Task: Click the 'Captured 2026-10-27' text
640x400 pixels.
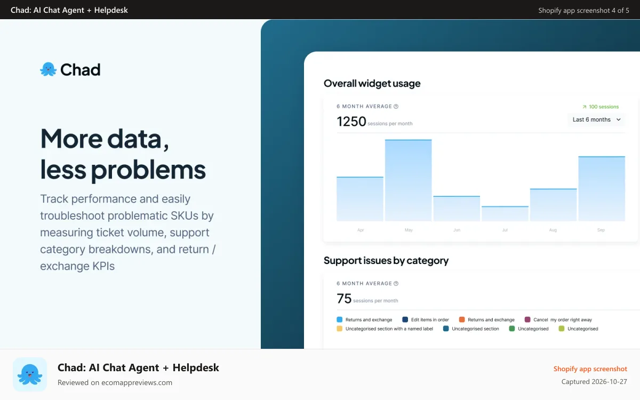Action: (595, 382)
